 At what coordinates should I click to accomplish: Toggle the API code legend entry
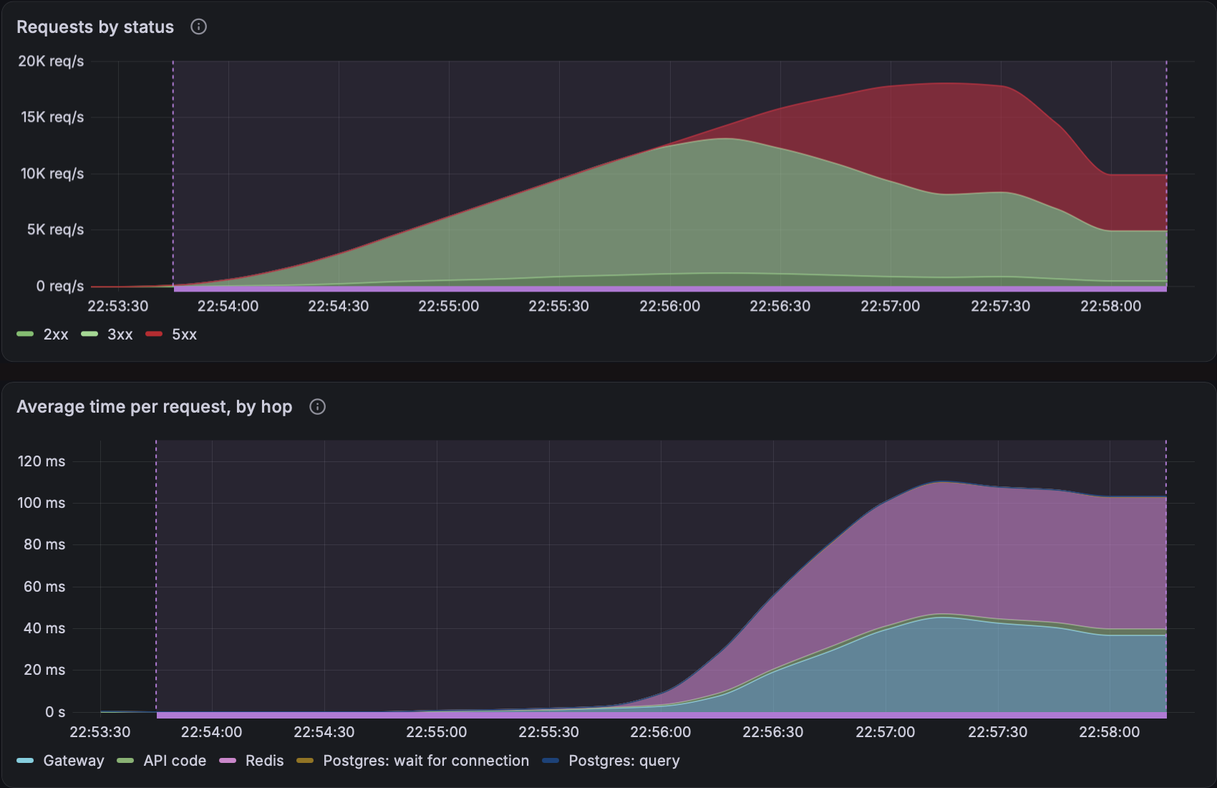tap(162, 761)
